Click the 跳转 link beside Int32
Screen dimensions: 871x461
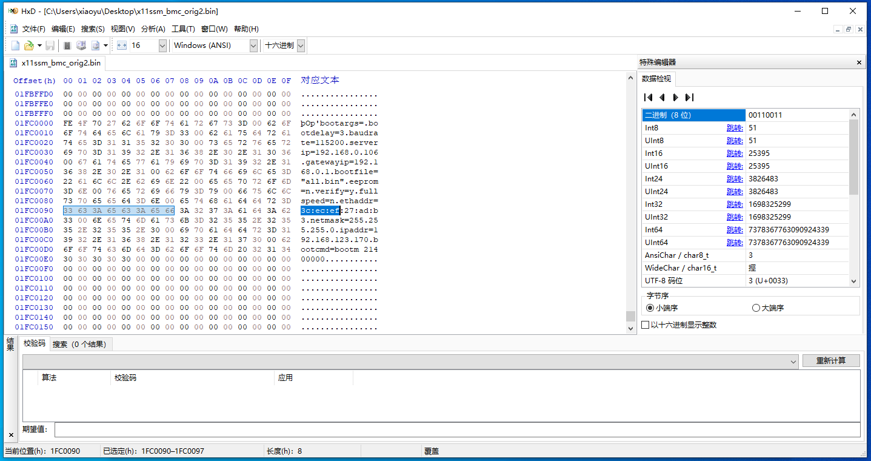point(735,204)
